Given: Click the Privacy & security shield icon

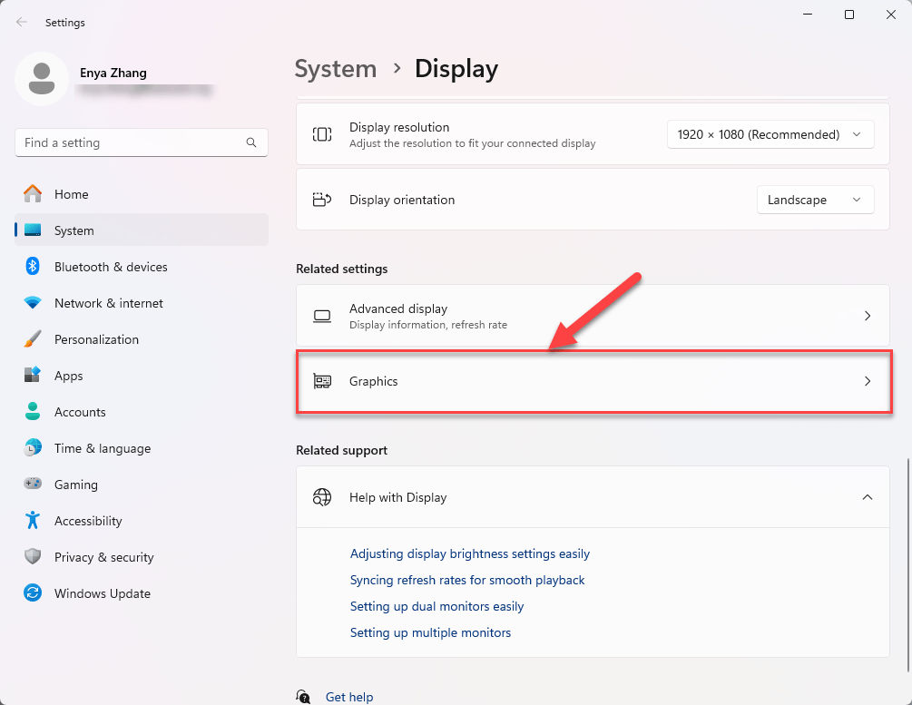Looking at the screenshot, I should [x=33, y=557].
